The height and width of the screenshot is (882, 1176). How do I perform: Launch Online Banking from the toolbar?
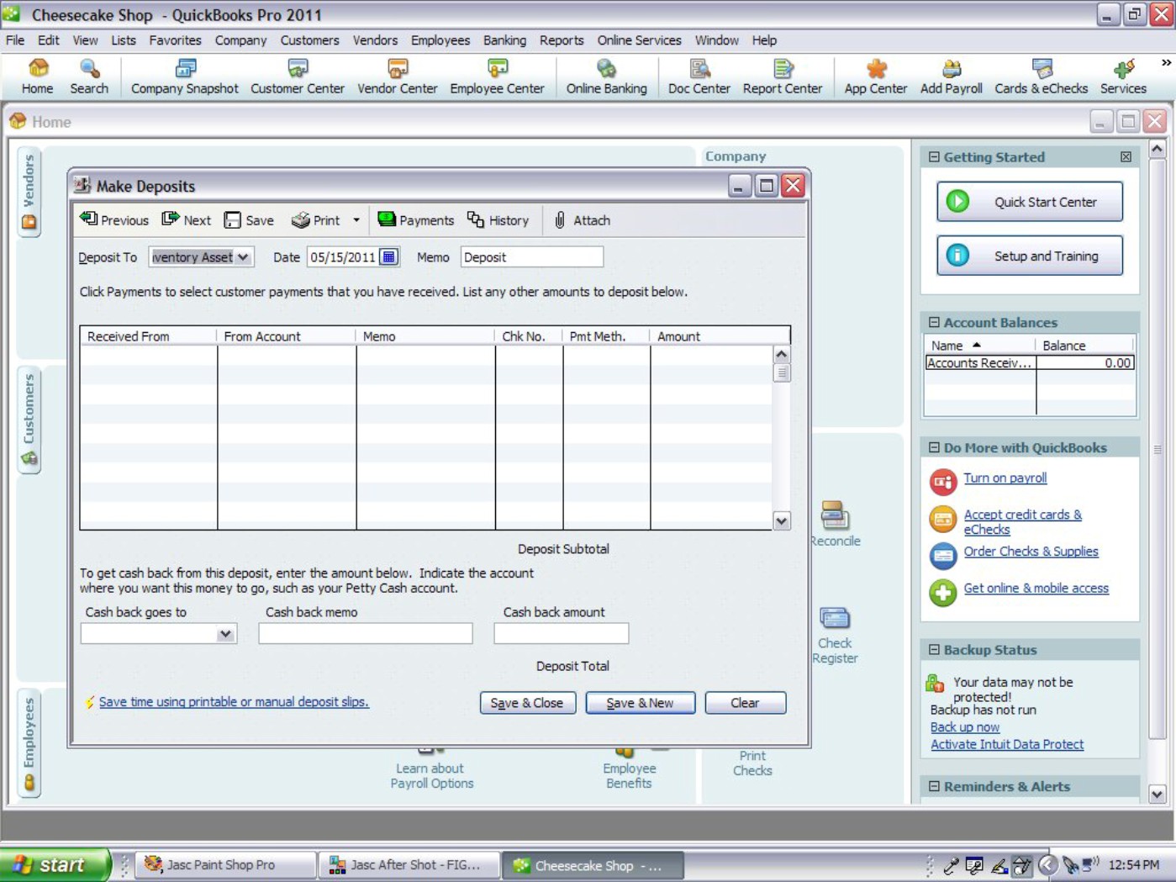(x=606, y=77)
